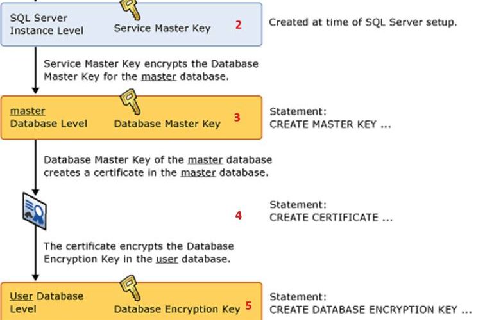Select the Database Encryption Key label
Image resolution: width=485 pixels, height=320 pixels.
pos(176,309)
